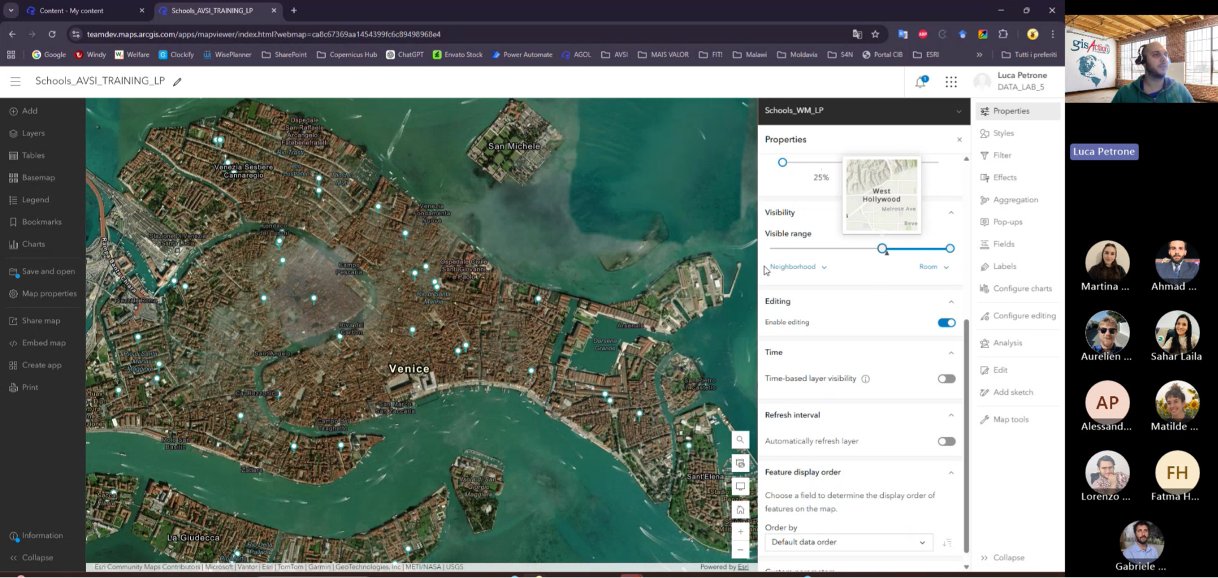
Task: Open Save and open menu
Action: point(42,271)
